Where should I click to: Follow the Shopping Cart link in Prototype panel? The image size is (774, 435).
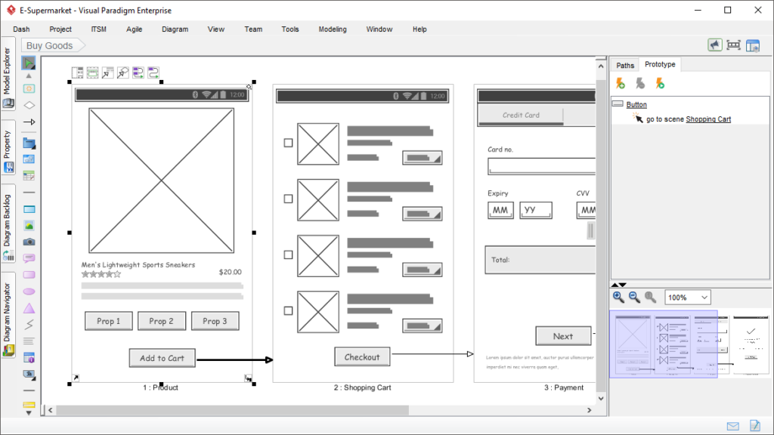tap(707, 119)
